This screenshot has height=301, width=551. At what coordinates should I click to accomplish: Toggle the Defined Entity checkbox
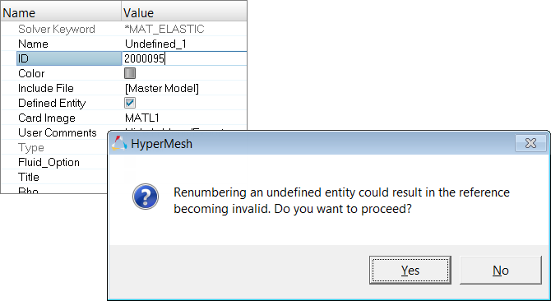click(x=130, y=103)
